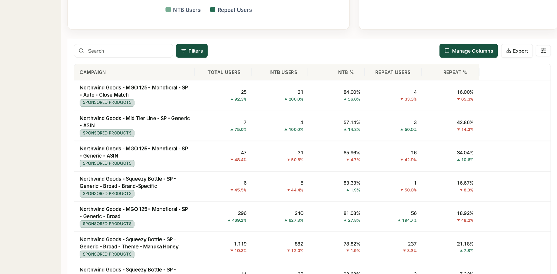Toggle the NTB Users legend swatch
The height and width of the screenshot is (274, 557).
pos(168,10)
